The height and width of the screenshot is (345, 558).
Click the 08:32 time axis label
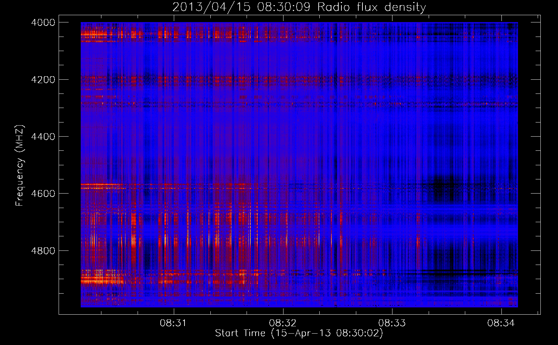283,323
